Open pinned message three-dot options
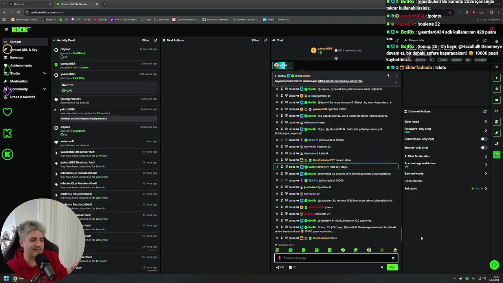Viewport: 503px width, 283px height. (396, 76)
